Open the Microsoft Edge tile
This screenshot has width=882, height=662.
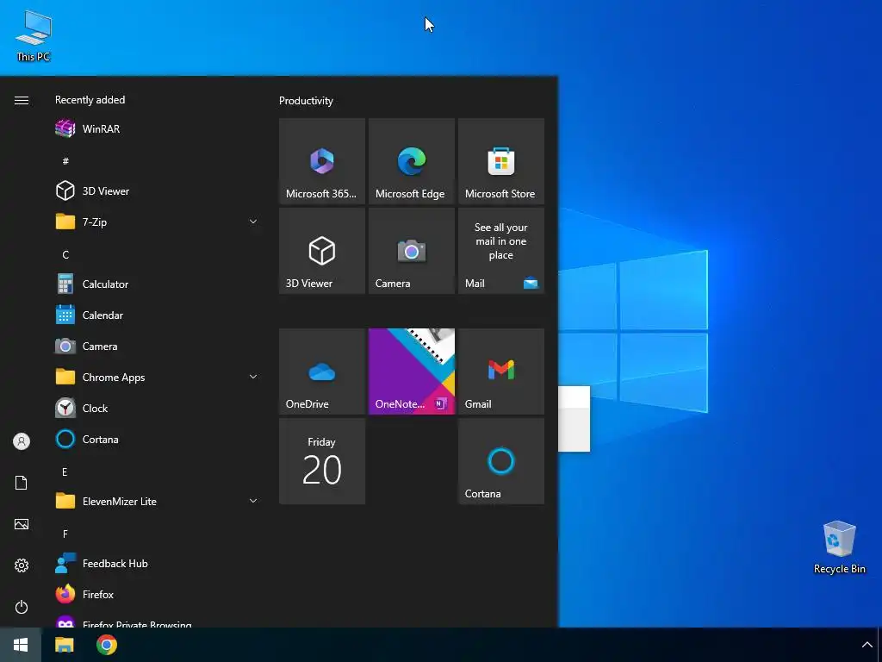pyautogui.click(x=411, y=161)
